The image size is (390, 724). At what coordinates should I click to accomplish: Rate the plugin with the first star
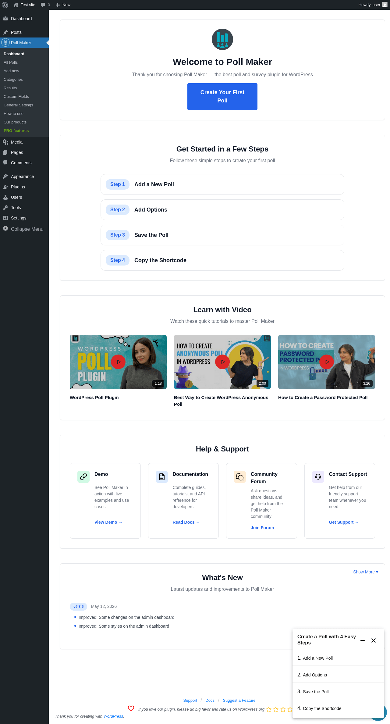[269, 709]
